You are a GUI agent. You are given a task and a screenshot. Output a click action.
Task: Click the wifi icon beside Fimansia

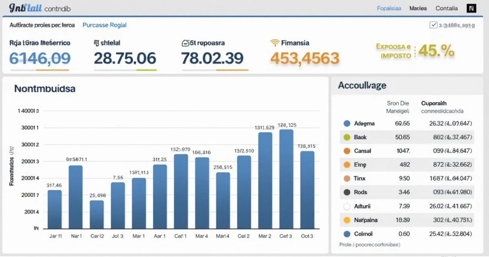(275, 43)
